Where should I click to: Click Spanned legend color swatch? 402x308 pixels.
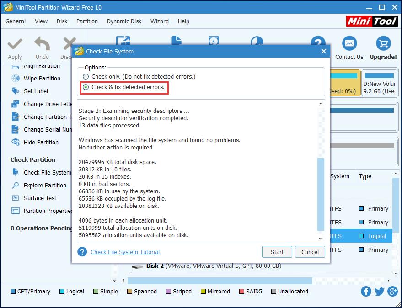click(x=130, y=292)
